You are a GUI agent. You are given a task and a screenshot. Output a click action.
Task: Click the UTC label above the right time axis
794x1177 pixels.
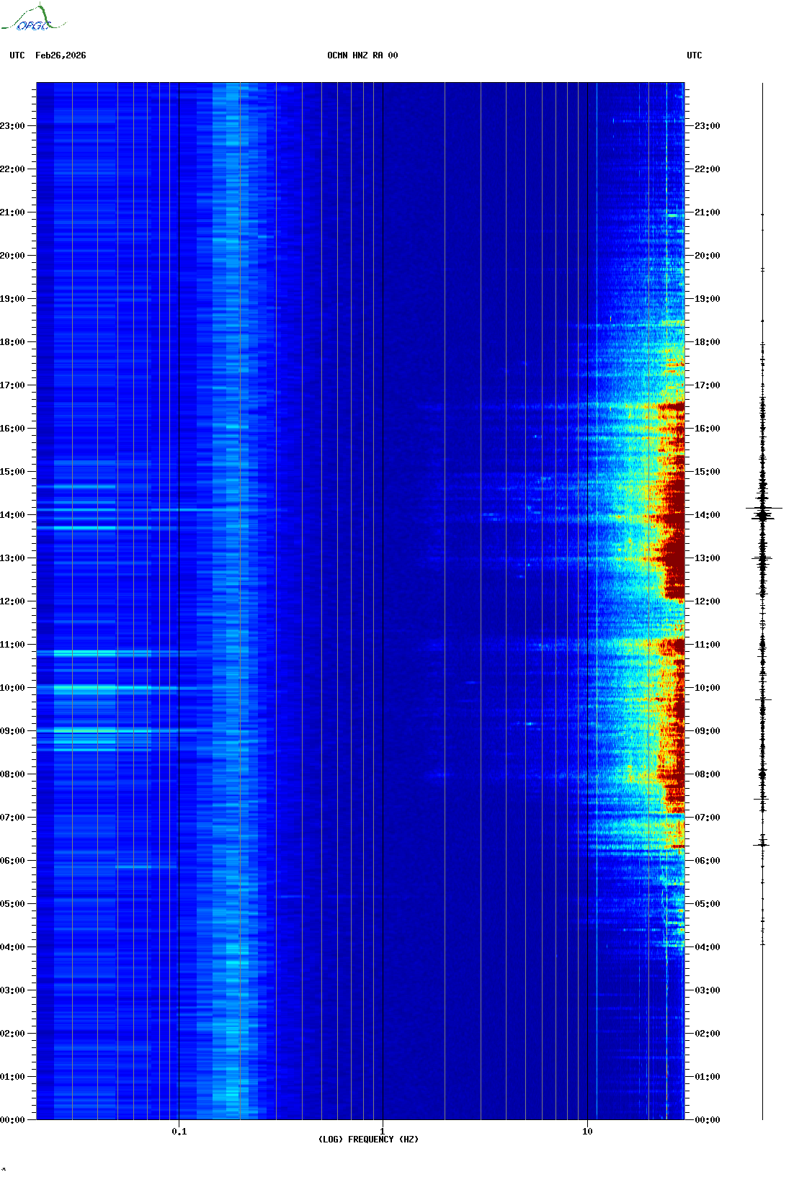coord(695,55)
